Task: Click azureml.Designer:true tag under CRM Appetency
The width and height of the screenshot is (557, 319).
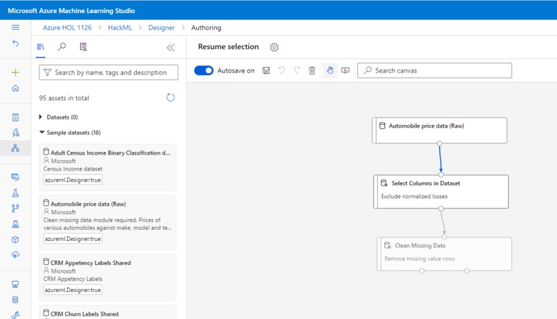Action: (73, 290)
